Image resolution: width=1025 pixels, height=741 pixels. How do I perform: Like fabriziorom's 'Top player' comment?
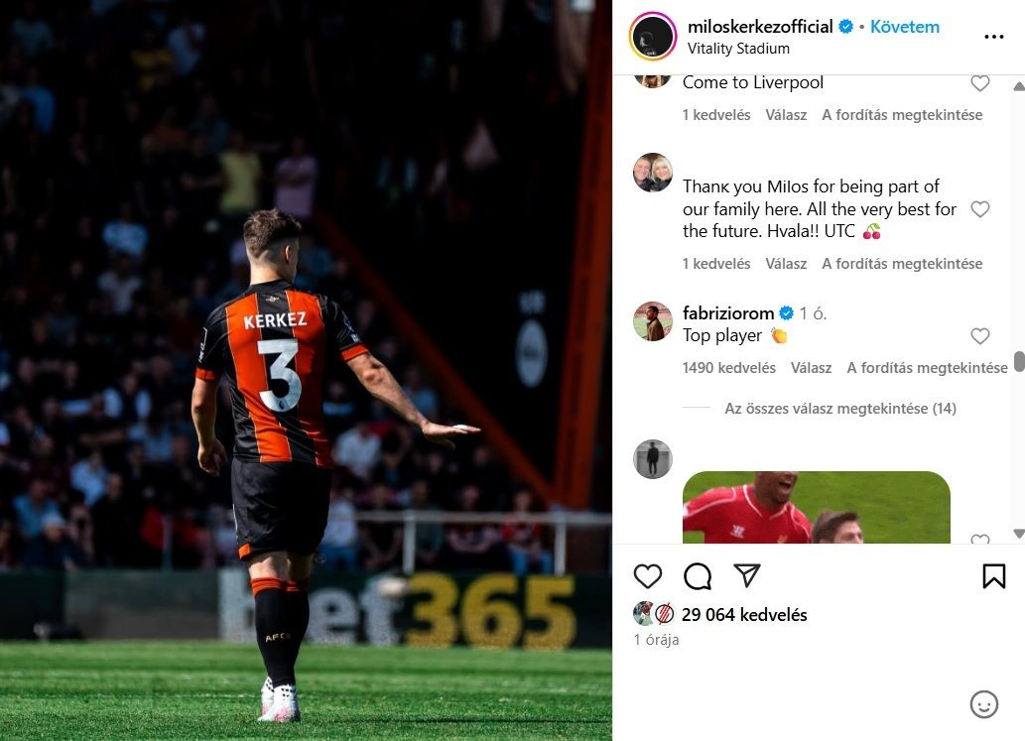[x=979, y=336]
